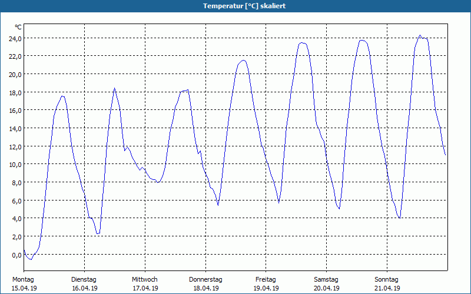Click the date 19.04.19
Viewport: 471px width, 294px height.
tap(266, 288)
